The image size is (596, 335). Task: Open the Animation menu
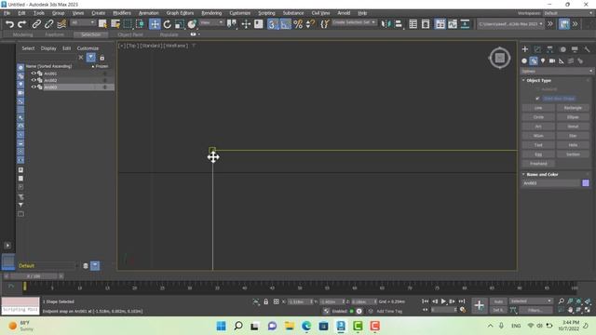(149, 13)
